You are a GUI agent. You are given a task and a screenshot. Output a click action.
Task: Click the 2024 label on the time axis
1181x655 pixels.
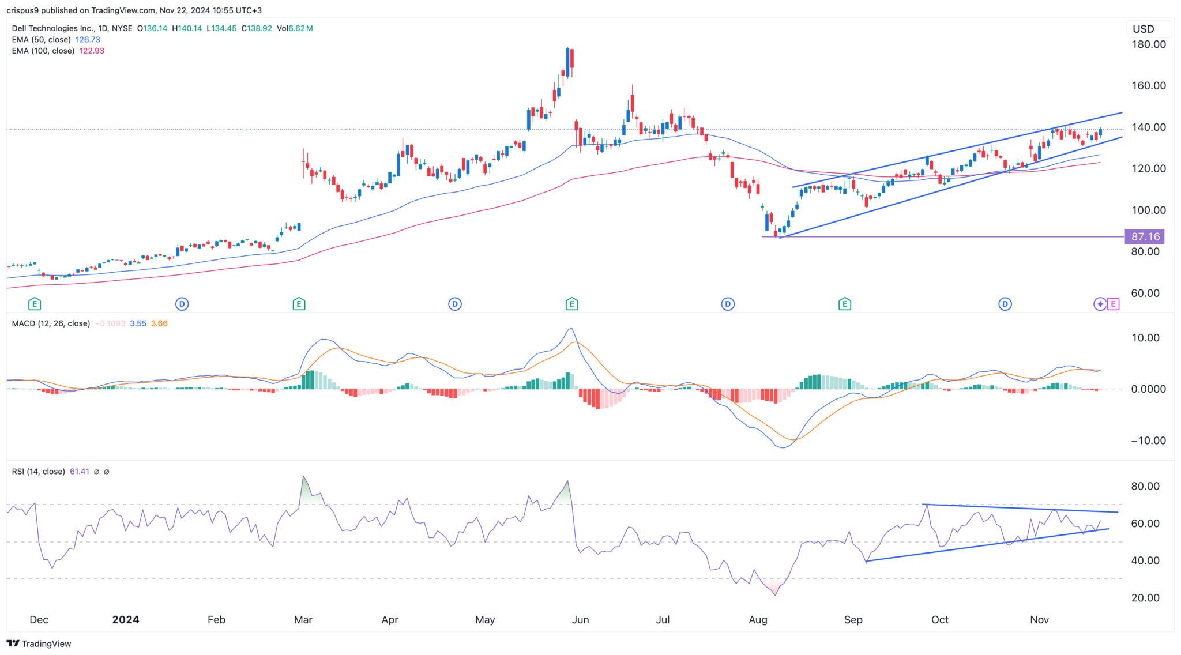[x=126, y=619]
